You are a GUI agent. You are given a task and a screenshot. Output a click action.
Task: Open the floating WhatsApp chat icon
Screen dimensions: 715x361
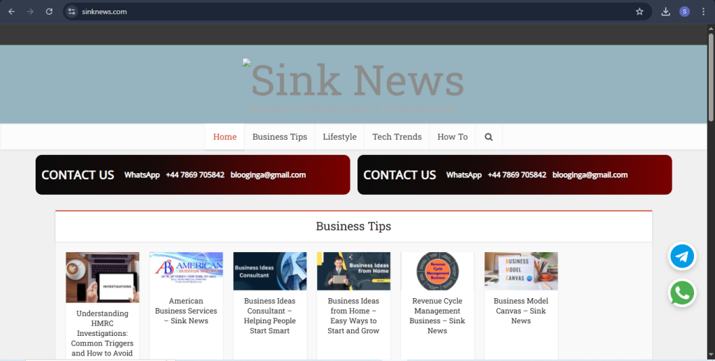tap(682, 293)
